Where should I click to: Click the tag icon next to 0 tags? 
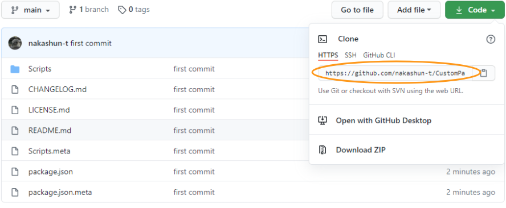coord(122,10)
